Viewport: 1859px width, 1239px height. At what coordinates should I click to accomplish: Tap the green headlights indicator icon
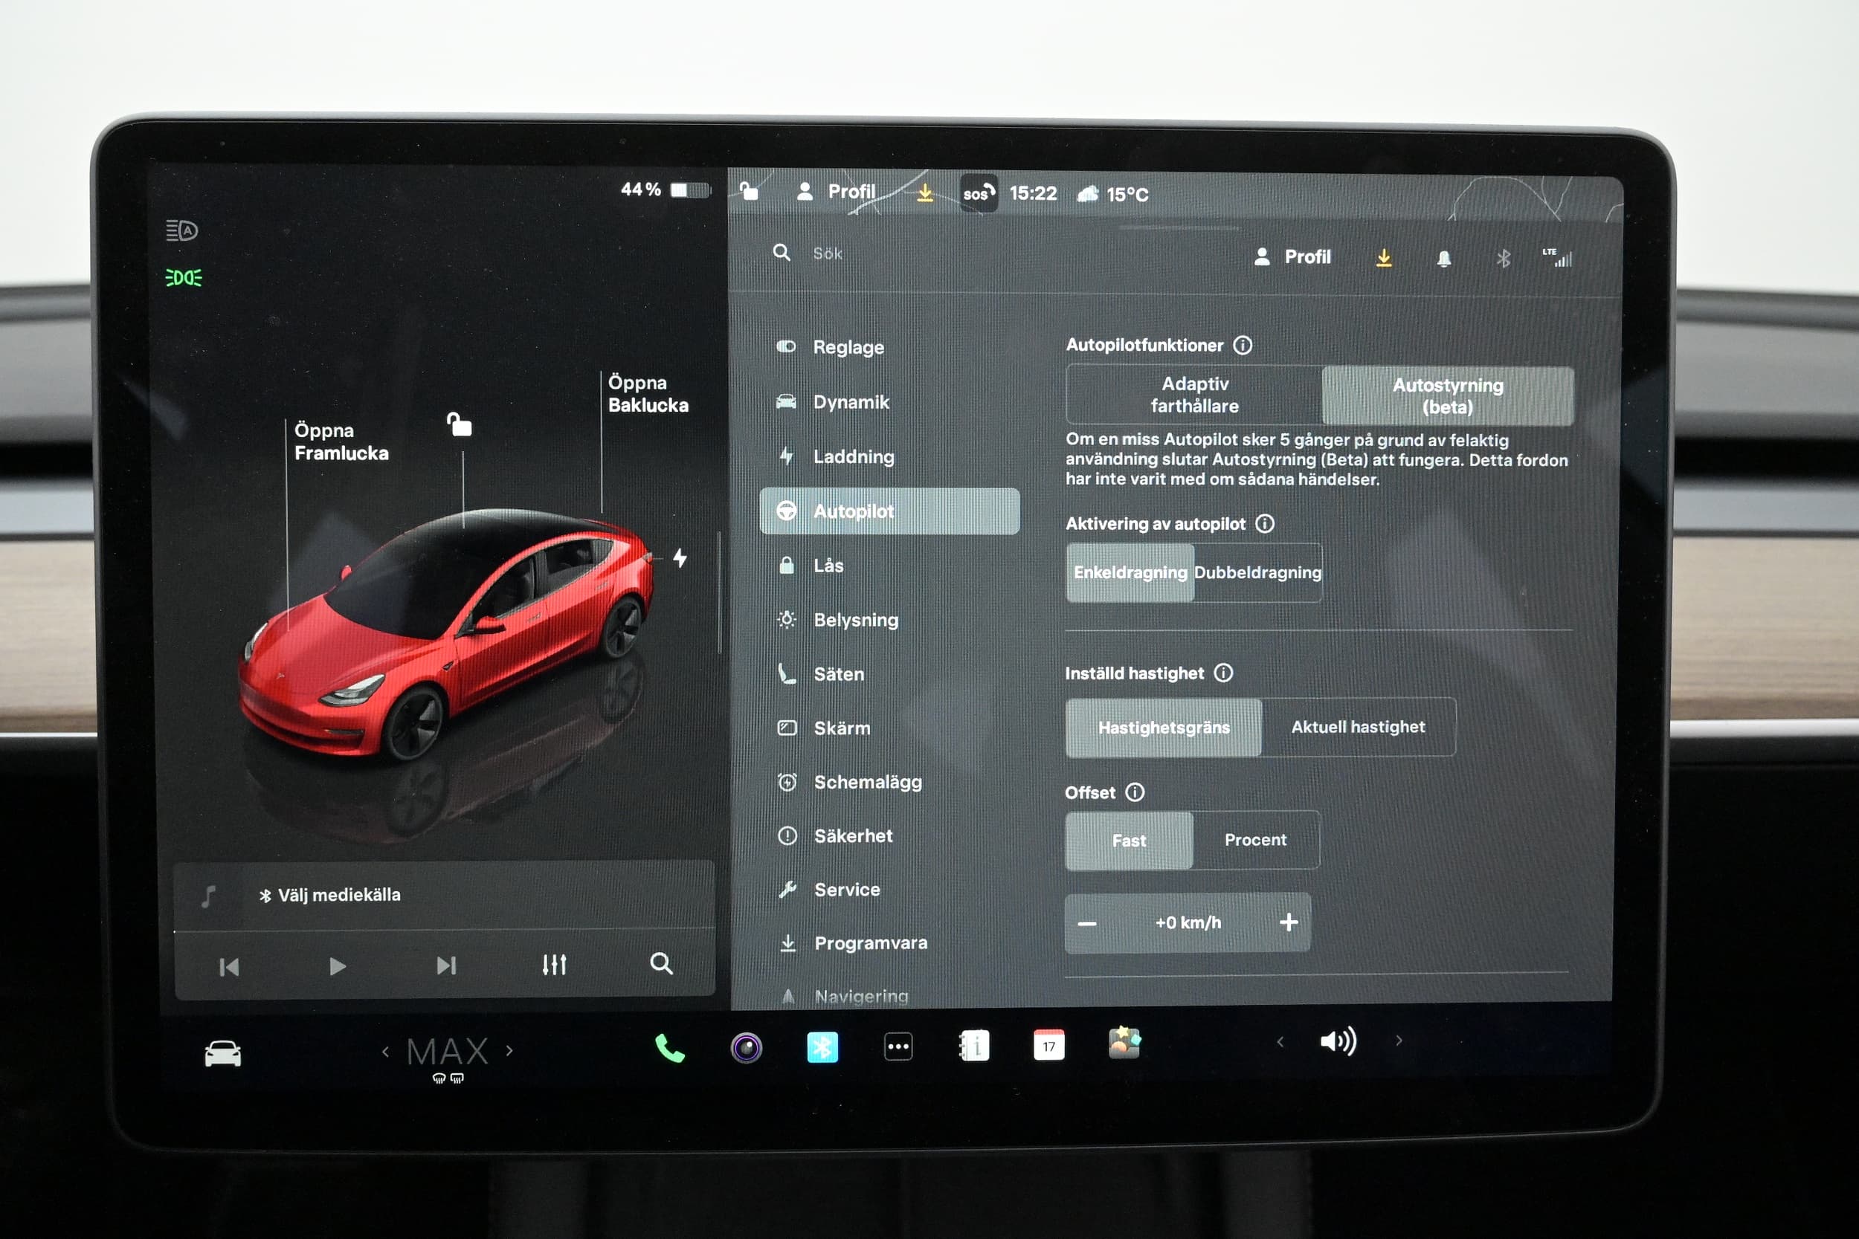pyautogui.click(x=184, y=277)
